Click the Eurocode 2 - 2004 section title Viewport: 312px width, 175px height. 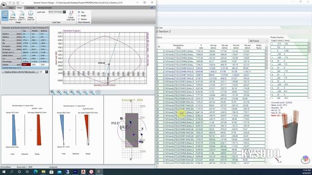pos(132,100)
